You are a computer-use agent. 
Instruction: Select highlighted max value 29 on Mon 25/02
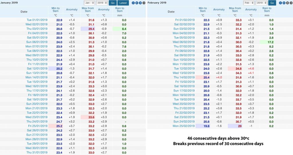pos(240,126)
